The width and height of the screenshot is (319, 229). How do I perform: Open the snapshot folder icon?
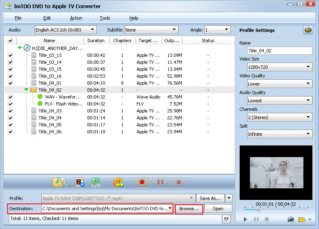pos(302,220)
